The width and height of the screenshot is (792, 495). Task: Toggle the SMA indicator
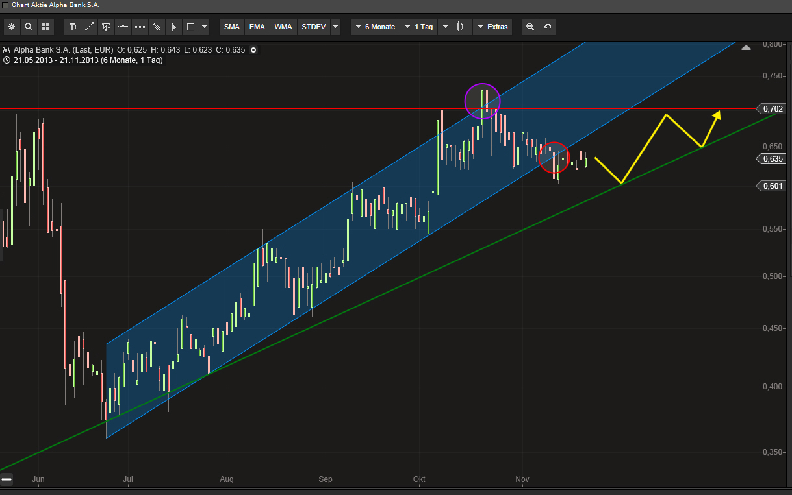pyautogui.click(x=232, y=27)
